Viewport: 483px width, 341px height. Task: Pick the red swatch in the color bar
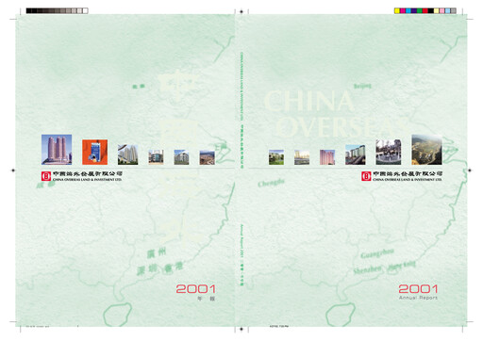[425, 10]
